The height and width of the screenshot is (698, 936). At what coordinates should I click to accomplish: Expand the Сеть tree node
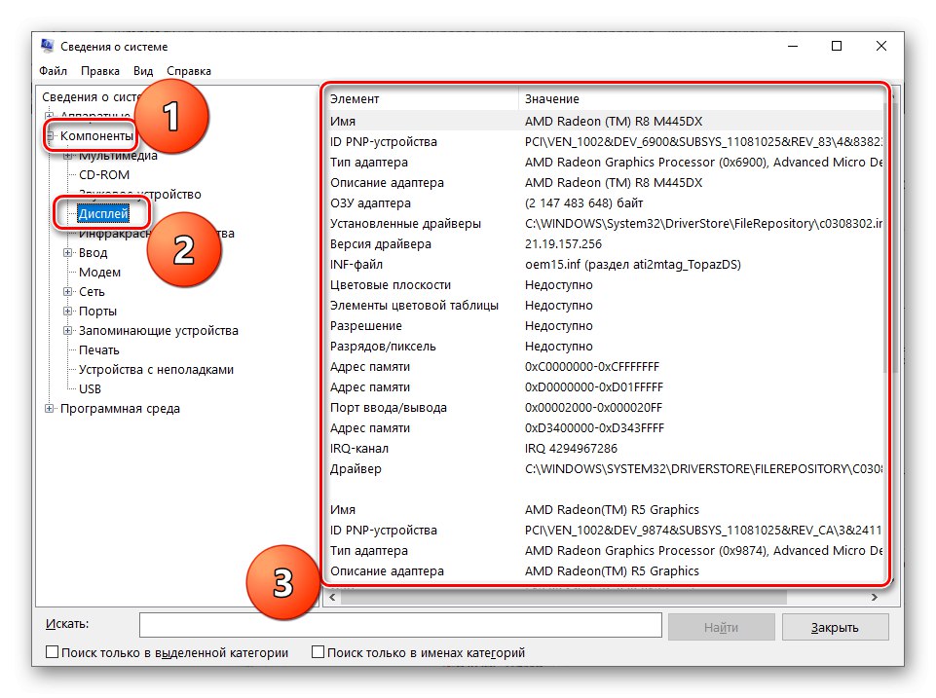[x=68, y=292]
